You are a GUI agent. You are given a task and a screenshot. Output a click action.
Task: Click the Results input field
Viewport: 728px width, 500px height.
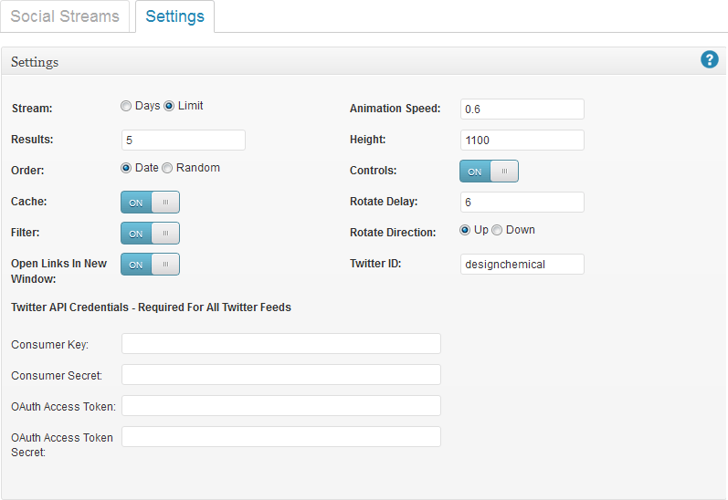coord(184,141)
